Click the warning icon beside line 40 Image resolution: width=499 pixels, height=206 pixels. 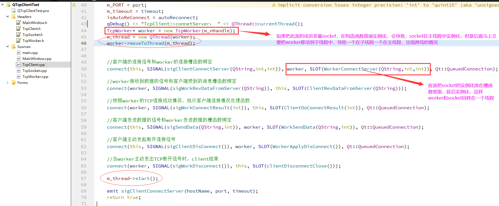(74, 5)
